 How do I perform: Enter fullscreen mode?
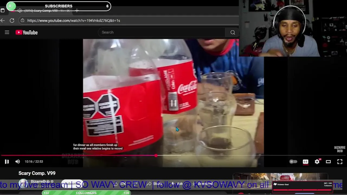coord(340,162)
